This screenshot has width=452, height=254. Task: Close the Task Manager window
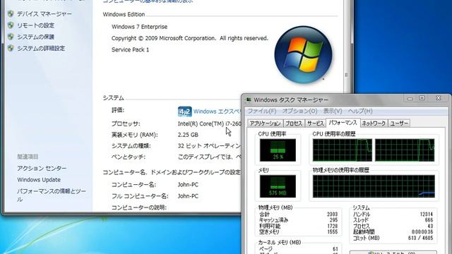coord(438,99)
